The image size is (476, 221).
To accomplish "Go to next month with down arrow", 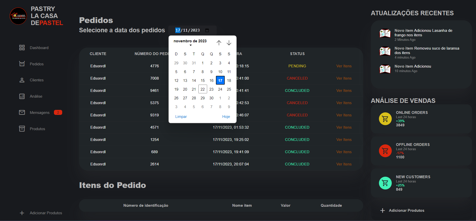I will point(229,43).
